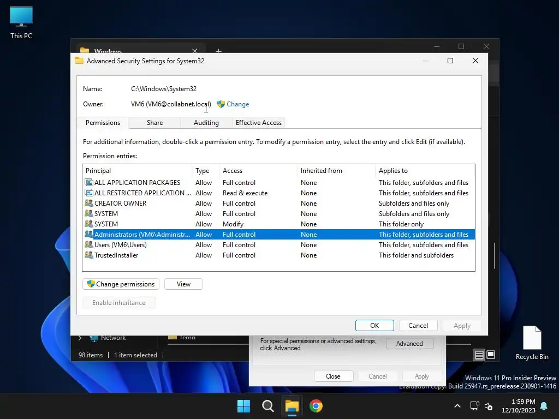
Task: Click the Applies to column header
Action: [x=425, y=171]
